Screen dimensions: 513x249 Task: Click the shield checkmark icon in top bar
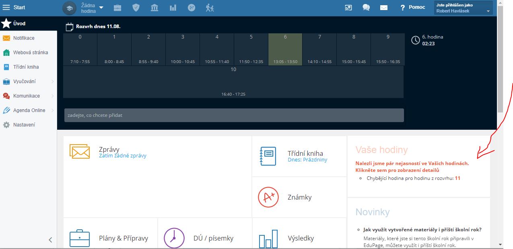[136, 8]
